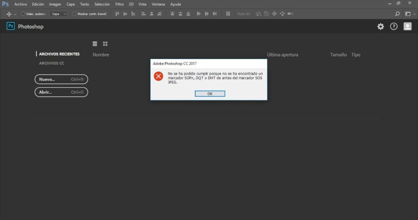
Task: Click OK in the error dialog
Action: pyautogui.click(x=210, y=94)
